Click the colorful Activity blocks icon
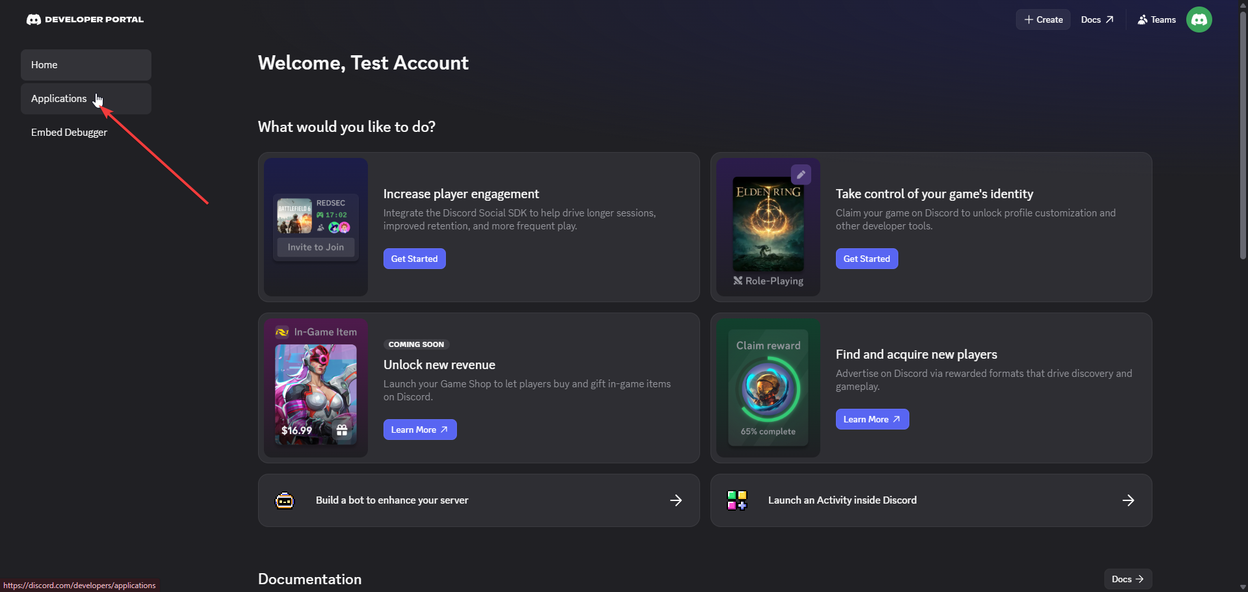The height and width of the screenshot is (592, 1248). 737,500
